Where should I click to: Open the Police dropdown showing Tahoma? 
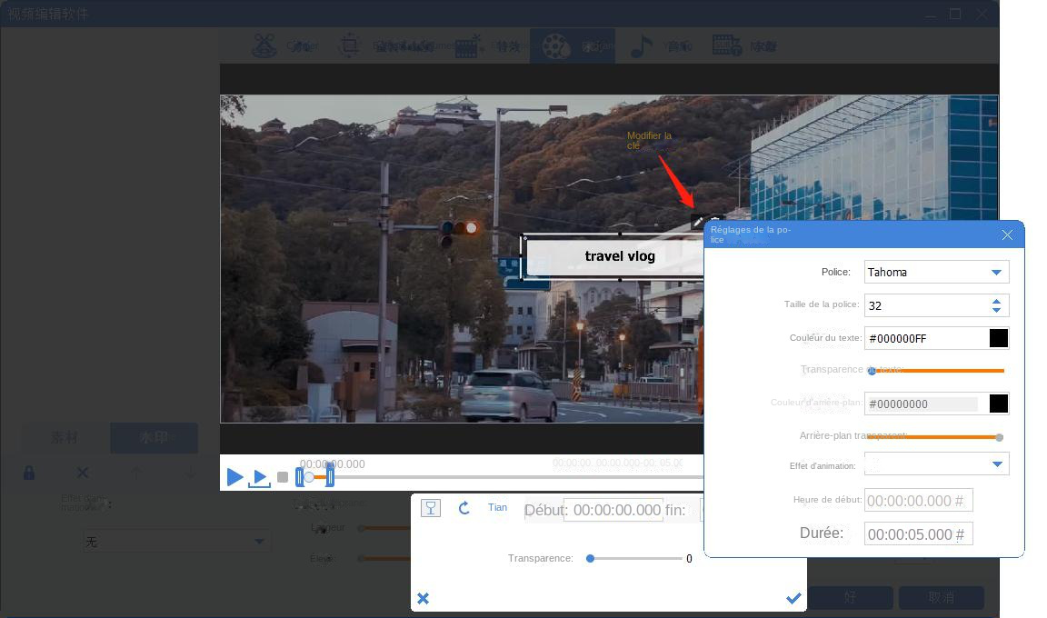coord(936,272)
